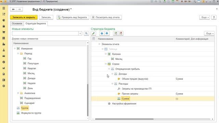Move element up with blue arrow

(102, 33)
